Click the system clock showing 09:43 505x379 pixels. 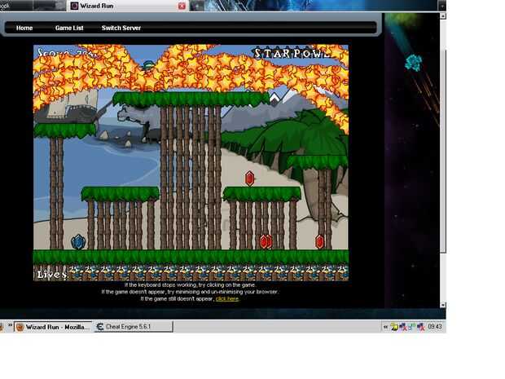click(x=435, y=327)
